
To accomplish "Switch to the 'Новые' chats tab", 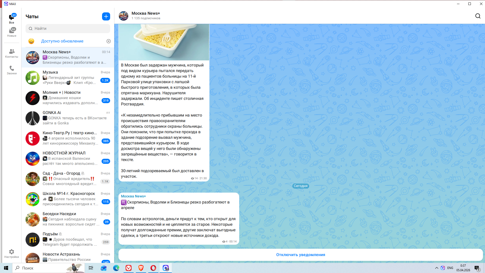I will tap(12, 32).
